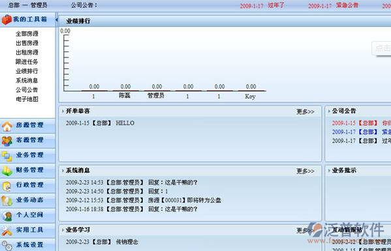Click the red toolbox icon
This screenshot has width=391, height=251.
click(7, 20)
